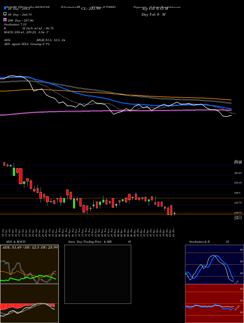The image size is (244, 323).
Task: Click the 'Avg Vol: 0.15 M' label
Action: tap(155, 9)
